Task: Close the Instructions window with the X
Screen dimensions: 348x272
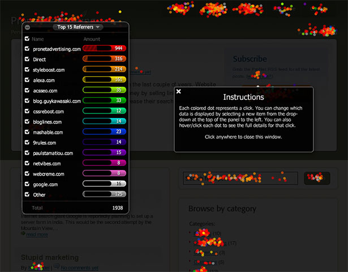Action: pyautogui.click(x=179, y=91)
